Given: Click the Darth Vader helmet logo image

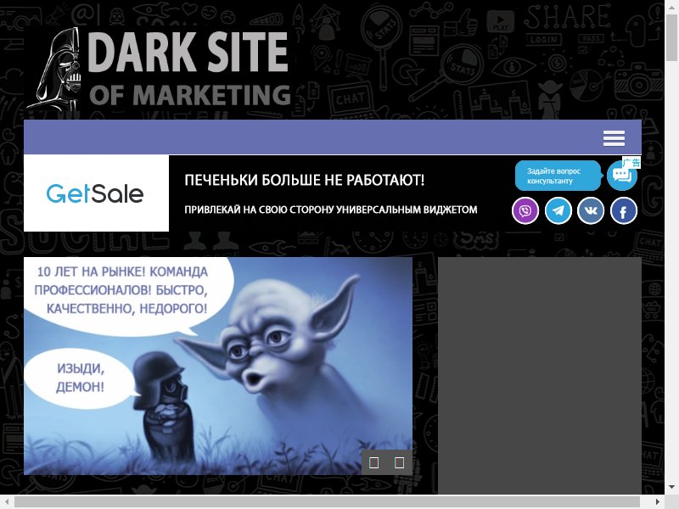Looking at the screenshot, I should [x=55, y=69].
